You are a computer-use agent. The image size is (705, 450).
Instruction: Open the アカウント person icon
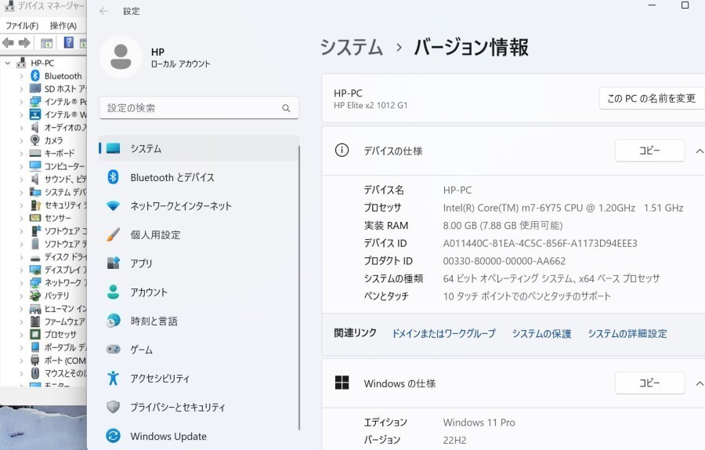[113, 292]
